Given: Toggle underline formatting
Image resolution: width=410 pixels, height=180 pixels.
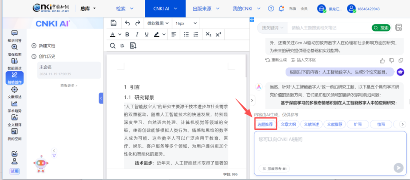Looking at the screenshot, I should pos(147,34).
